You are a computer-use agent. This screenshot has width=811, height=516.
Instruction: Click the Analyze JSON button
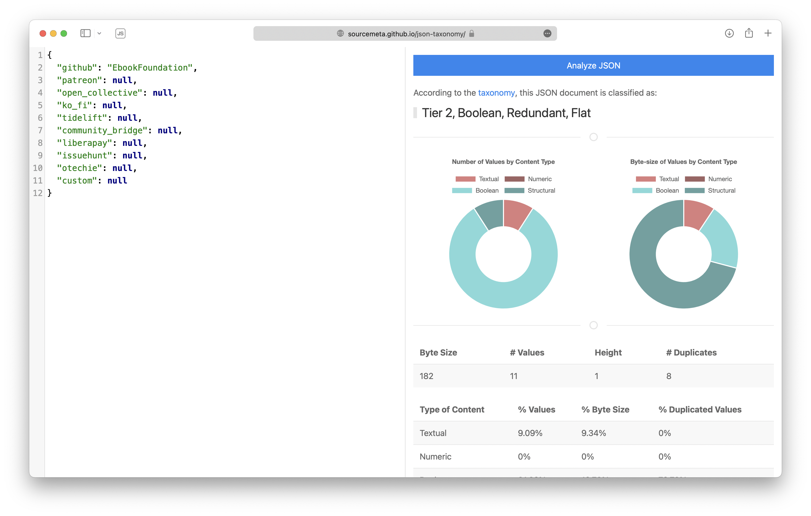coord(593,65)
